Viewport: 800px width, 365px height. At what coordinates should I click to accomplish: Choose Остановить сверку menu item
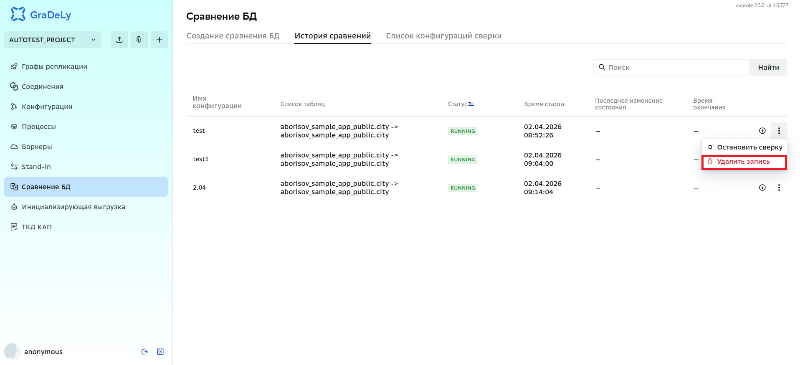click(x=745, y=147)
